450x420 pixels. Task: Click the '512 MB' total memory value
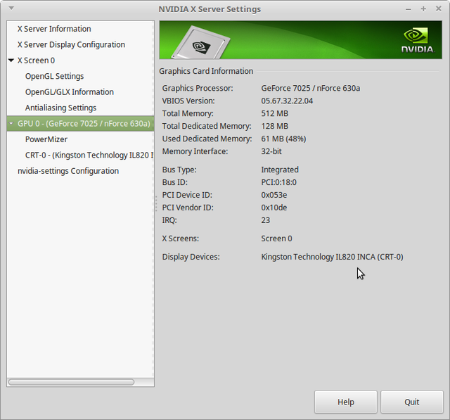point(275,113)
